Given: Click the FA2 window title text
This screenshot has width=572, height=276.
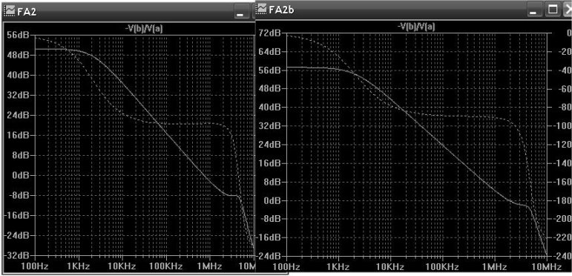Looking at the screenshot, I should [27, 12].
